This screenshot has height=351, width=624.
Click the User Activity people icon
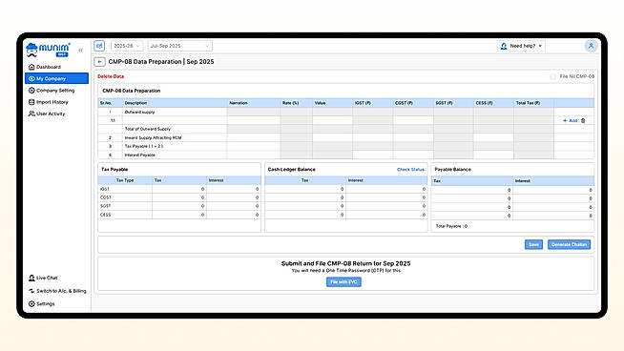pyautogui.click(x=31, y=114)
